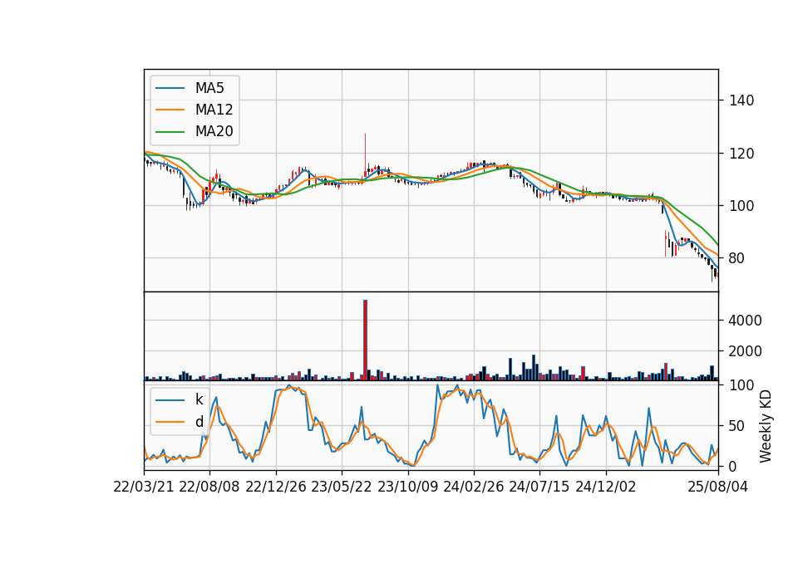The width and height of the screenshot is (798, 573).
Task: Click the 24/07/15 date label
Action: (x=539, y=487)
